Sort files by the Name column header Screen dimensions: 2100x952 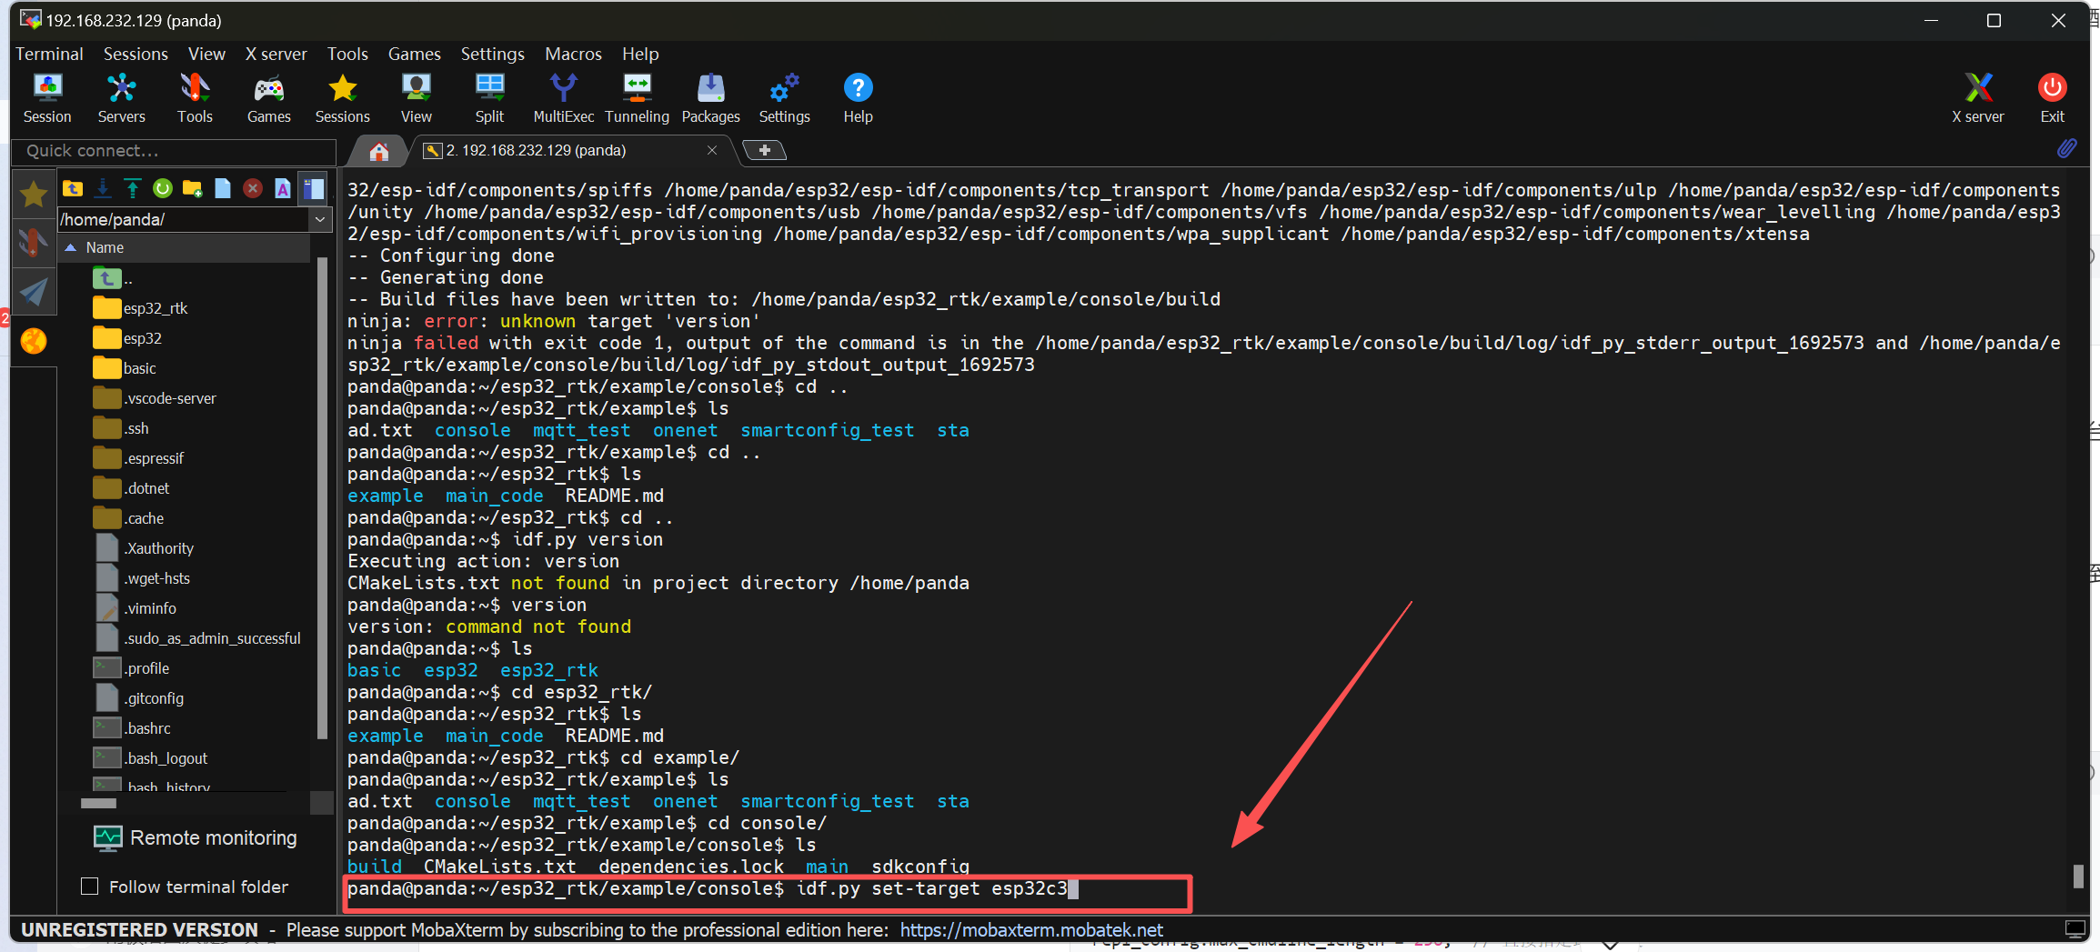[185, 247]
